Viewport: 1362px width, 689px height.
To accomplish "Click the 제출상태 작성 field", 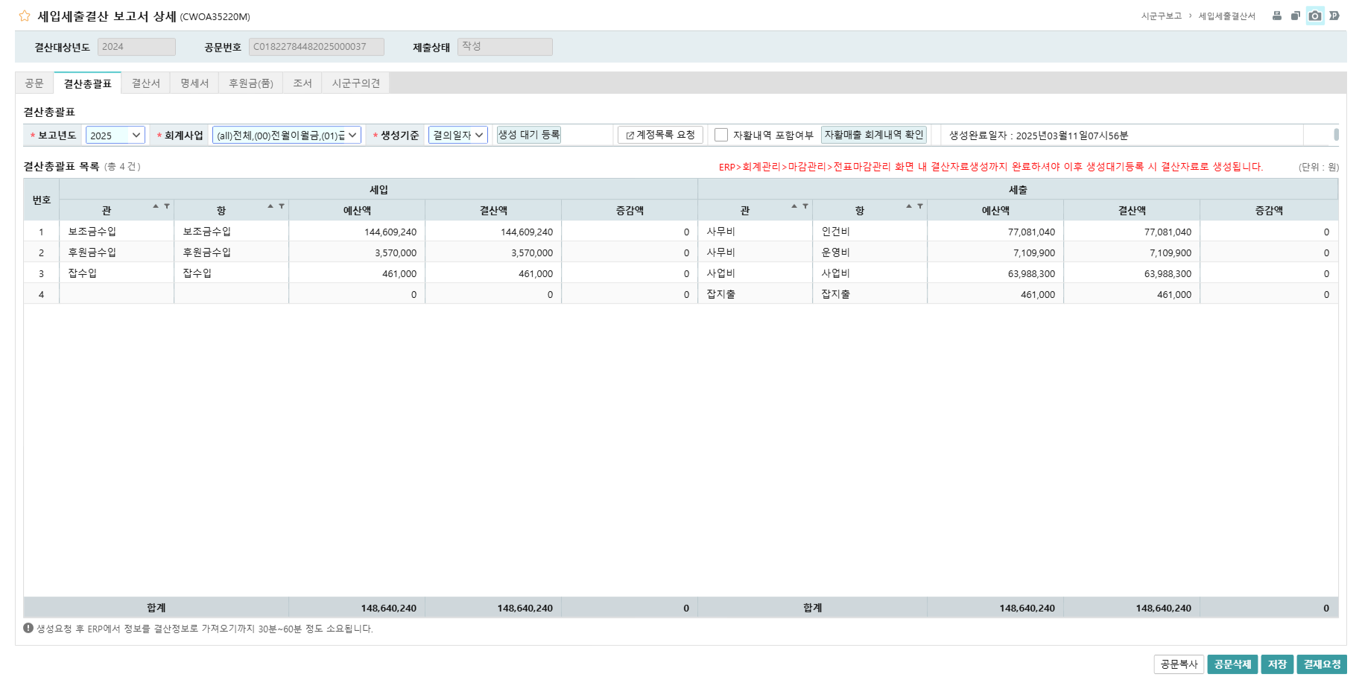I will click(x=505, y=47).
